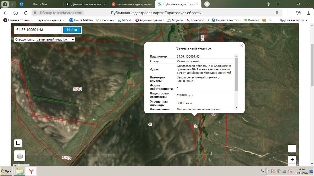Click the Yandex Browser taskbar icon

(31, 171)
